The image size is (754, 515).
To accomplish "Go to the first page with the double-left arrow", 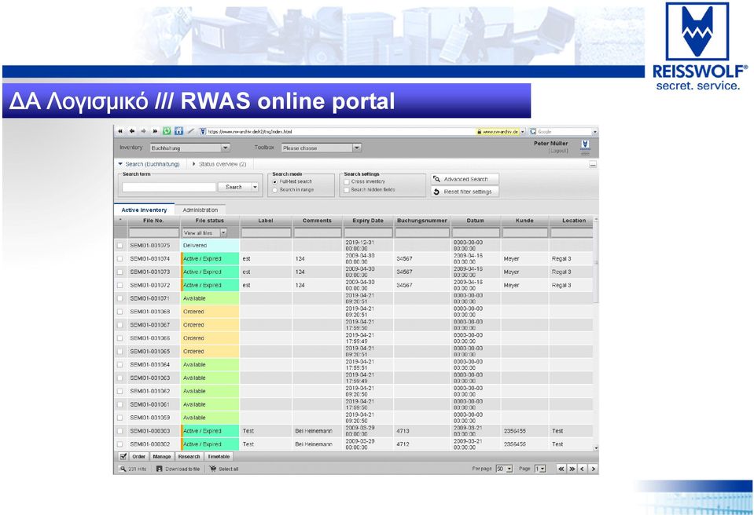I will pyautogui.click(x=561, y=469).
